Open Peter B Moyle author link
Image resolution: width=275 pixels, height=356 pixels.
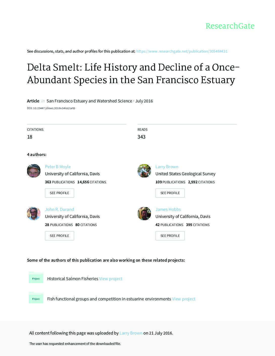58,167
